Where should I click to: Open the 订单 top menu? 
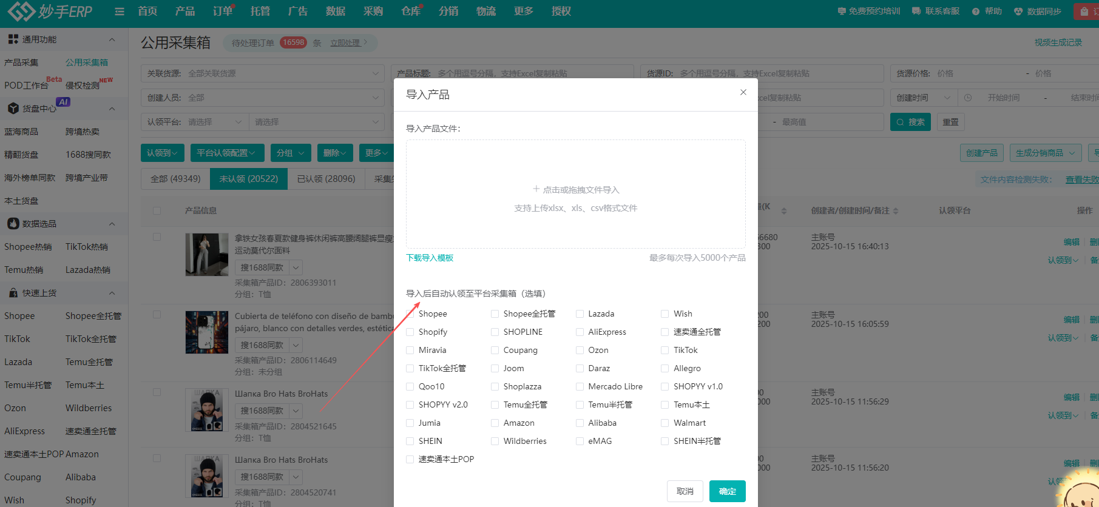(223, 11)
